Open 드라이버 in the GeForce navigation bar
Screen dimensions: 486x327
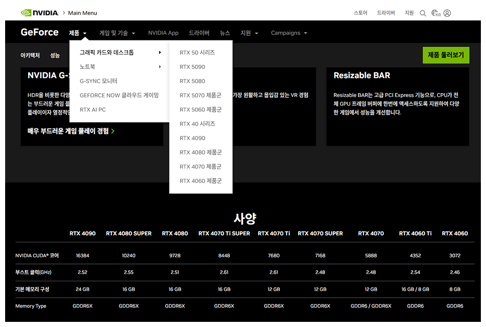point(199,33)
